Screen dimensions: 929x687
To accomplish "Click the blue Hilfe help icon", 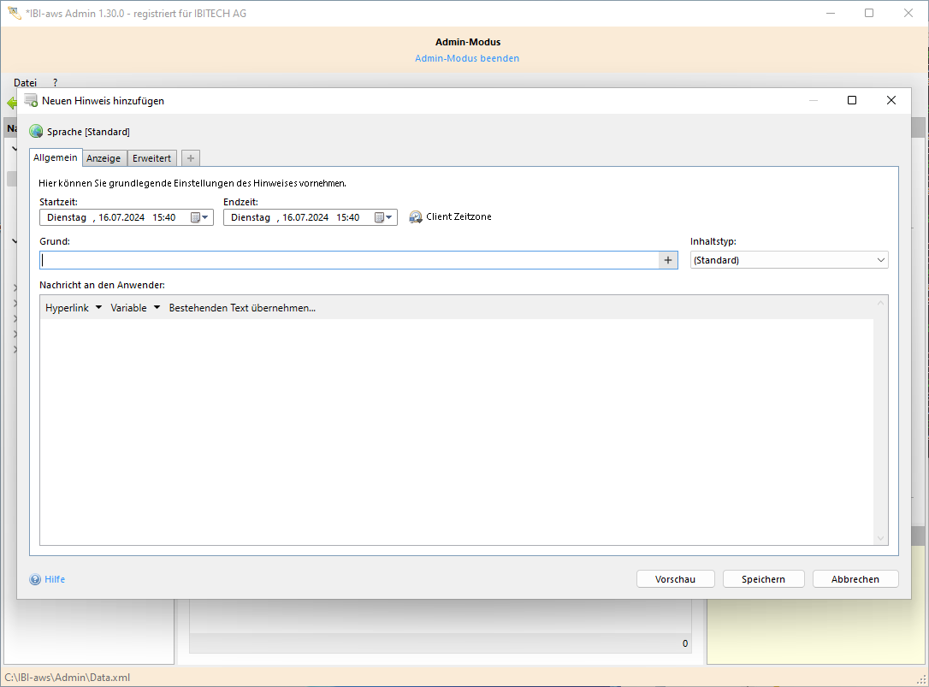I will 35,579.
